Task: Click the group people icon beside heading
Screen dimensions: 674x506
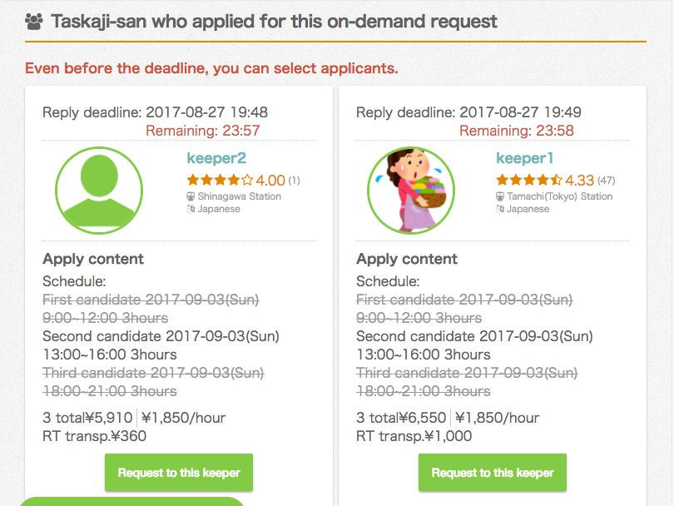Action: click(x=34, y=22)
